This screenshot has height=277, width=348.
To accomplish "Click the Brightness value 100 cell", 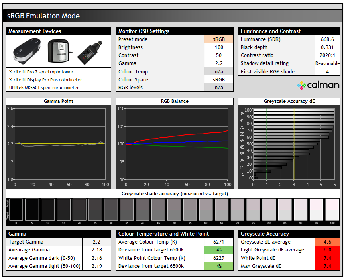I will point(218,47).
